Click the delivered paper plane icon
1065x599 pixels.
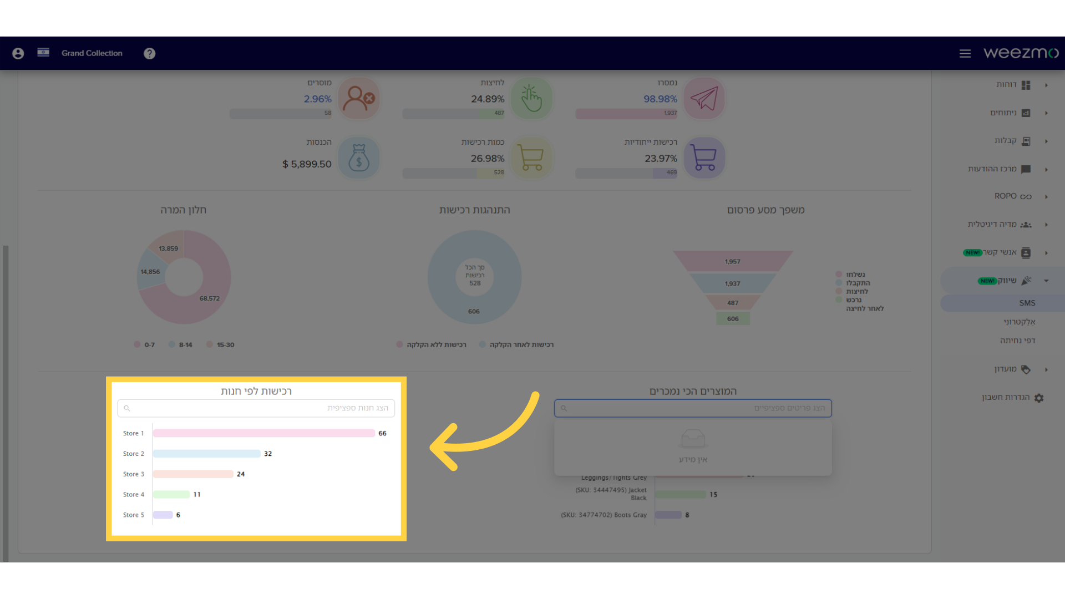coord(704,98)
